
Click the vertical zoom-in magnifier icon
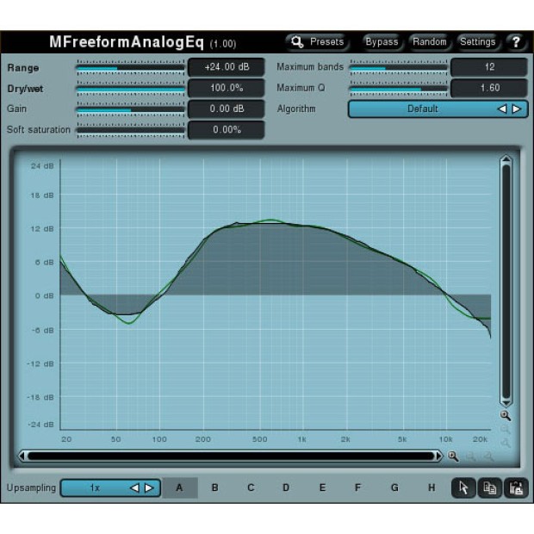506,415
